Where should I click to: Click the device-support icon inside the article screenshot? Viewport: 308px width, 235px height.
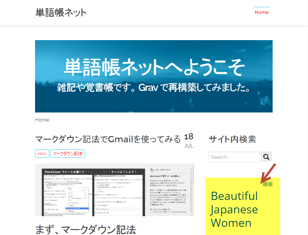[152, 170]
